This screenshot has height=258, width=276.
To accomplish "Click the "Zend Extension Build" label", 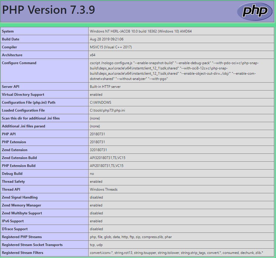I will click(x=19, y=158).
